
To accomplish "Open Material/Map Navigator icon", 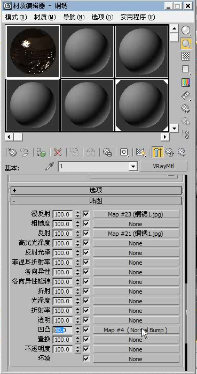I will tap(186, 134).
